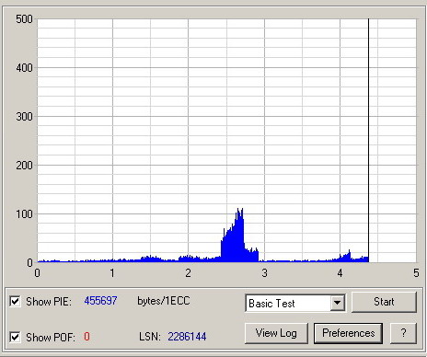Select the Basic Test combo box field

295,303
